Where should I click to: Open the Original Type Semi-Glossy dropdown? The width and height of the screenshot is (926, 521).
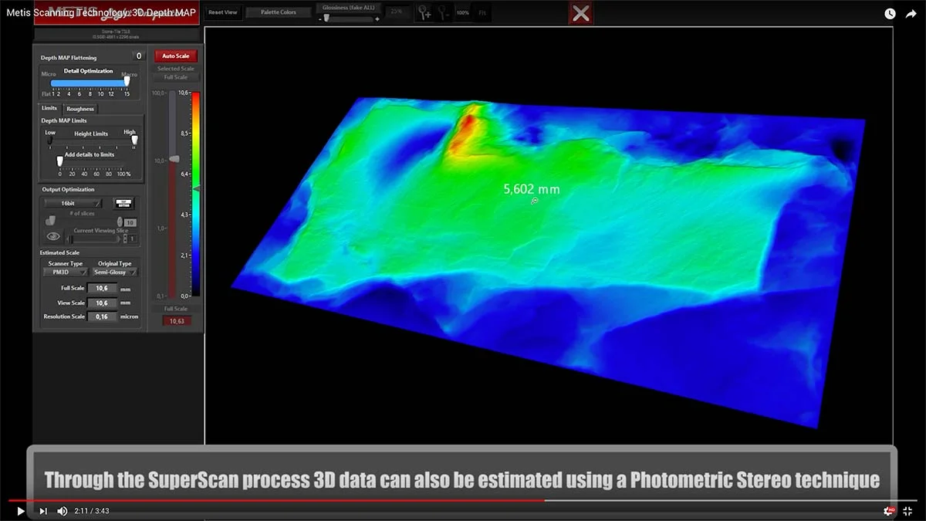coord(114,272)
